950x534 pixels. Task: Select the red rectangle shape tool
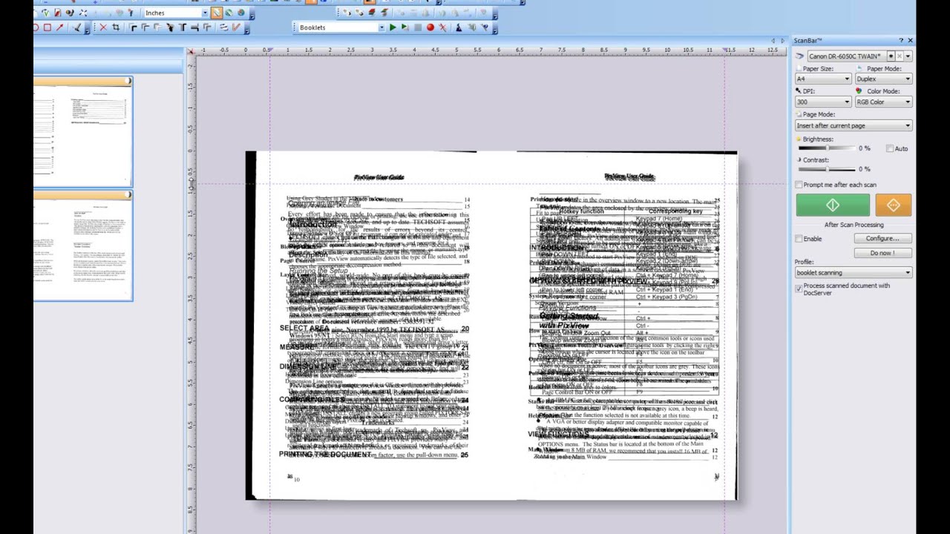click(x=47, y=27)
